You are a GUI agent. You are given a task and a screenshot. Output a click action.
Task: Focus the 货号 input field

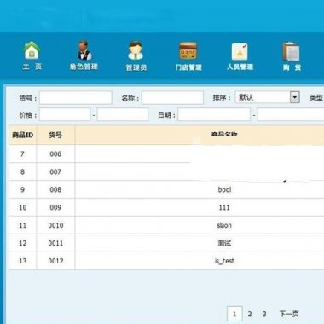point(76,98)
